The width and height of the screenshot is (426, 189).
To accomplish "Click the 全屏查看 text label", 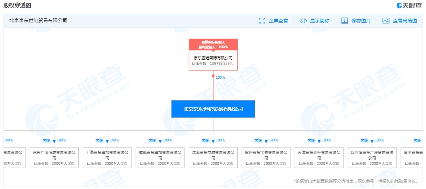I will pyautogui.click(x=278, y=21).
